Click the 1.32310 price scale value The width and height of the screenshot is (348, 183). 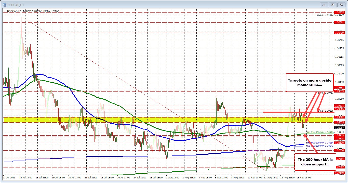(340, 15)
